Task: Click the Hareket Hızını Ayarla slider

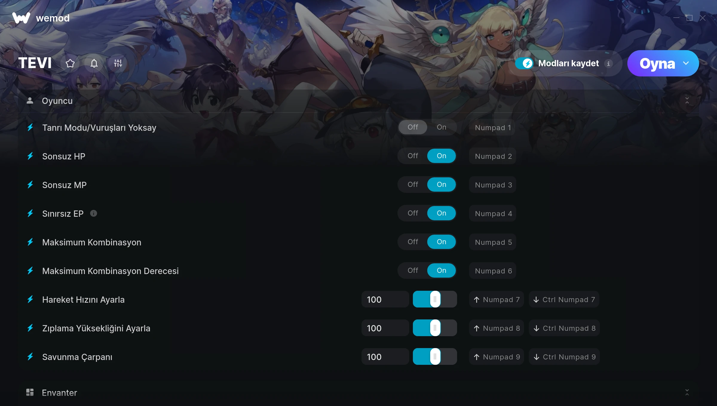Action: coord(435,299)
